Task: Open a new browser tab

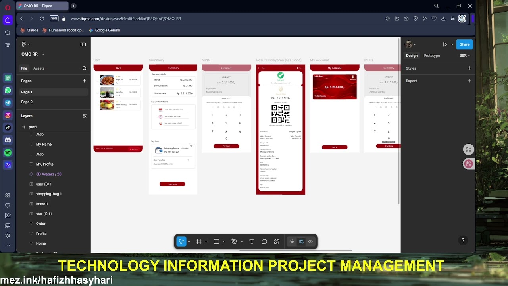Action: tap(74, 6)
